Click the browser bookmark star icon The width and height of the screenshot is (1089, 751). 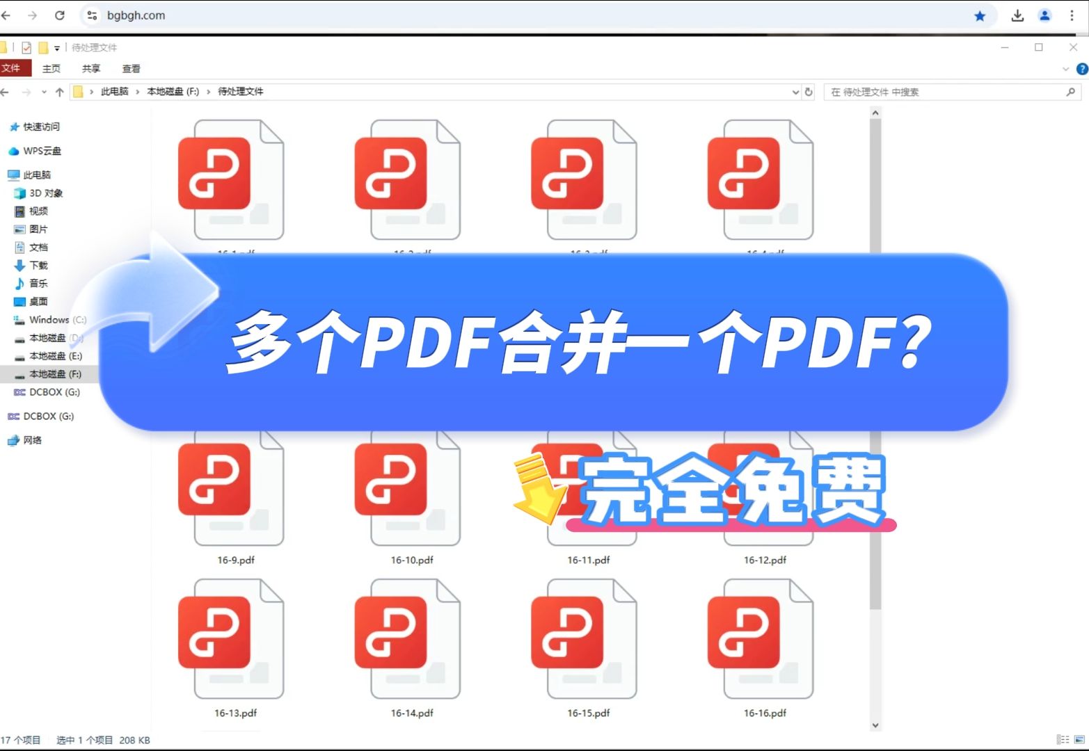(x=980, y=15)
